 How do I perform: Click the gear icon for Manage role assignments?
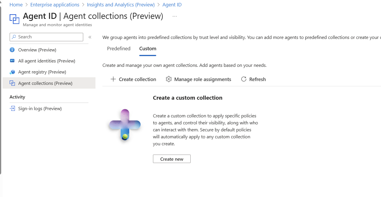pos(168,79)
